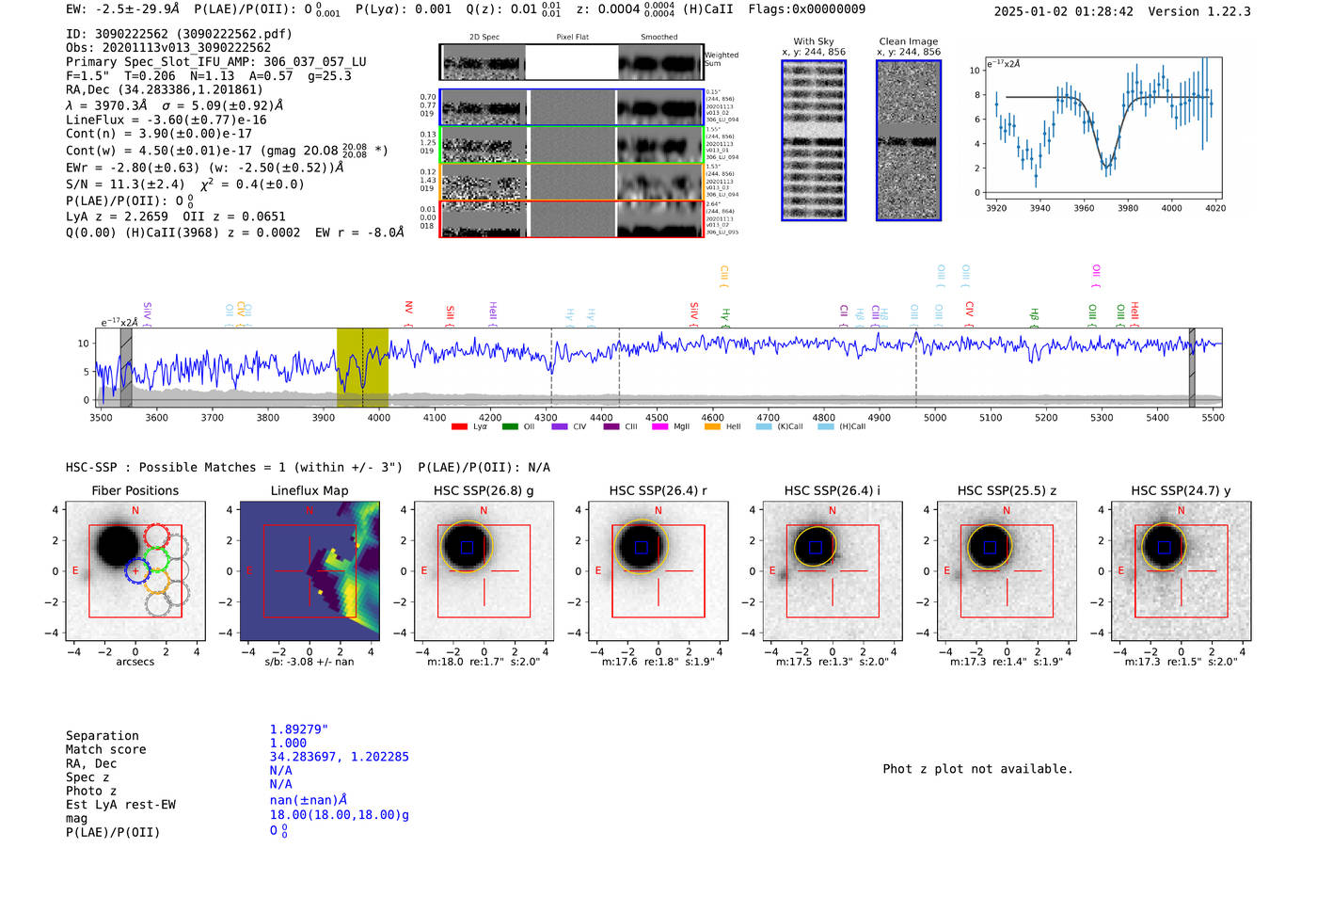Select the 'P(Lyα): 0.001' header value
The height and width of the screenshot is (897, 1317).
404,9
